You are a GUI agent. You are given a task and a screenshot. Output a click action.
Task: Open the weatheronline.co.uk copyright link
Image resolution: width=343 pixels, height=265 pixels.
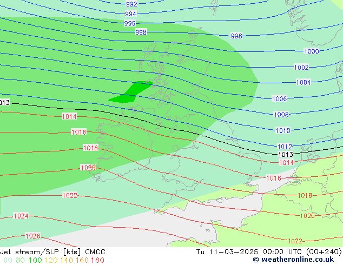tap(293, 260)
